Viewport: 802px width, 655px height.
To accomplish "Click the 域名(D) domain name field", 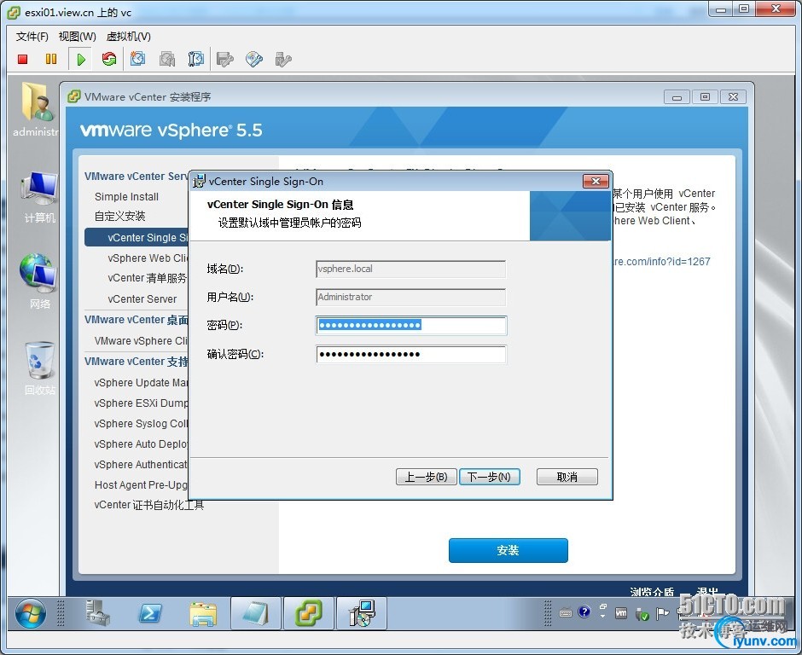I will tap(410, 269).
